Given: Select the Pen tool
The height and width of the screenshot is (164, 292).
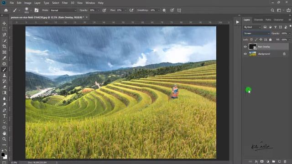Looking at the screenshot, I should point(4,110).
